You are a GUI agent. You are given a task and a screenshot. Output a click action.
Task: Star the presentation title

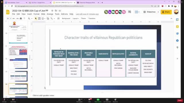[x=52, y=11]
